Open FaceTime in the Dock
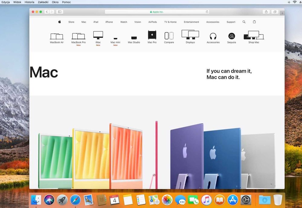The width and height of the screenshot is (302, 208). pos(193,200)
